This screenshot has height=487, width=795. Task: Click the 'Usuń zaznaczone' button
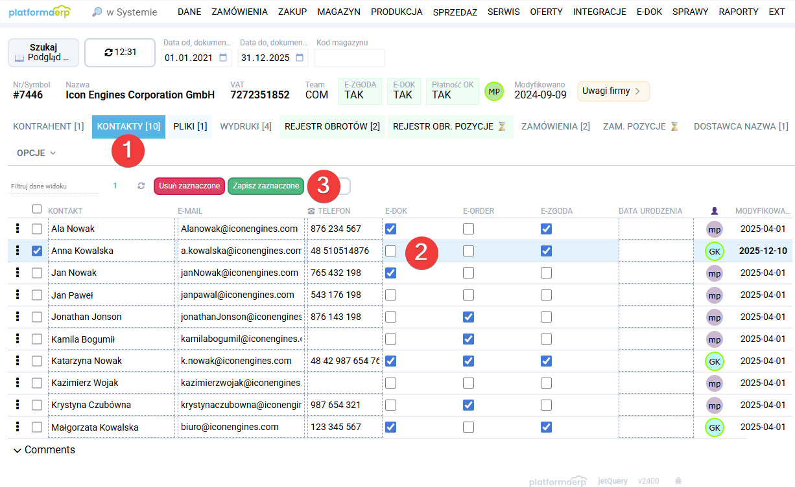189,185
